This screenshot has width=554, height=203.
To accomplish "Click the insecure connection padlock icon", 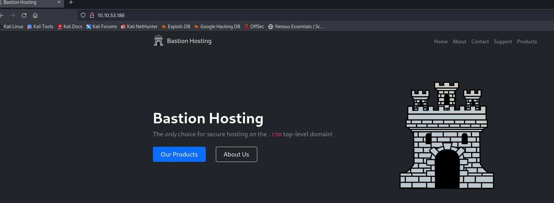I will pos(92,15).
